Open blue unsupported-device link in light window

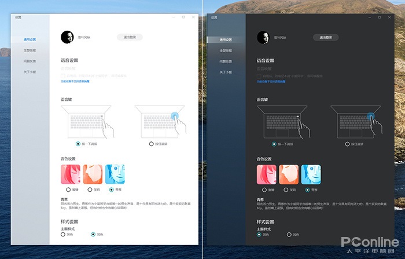pyautogui.click(x=75, y=81)
